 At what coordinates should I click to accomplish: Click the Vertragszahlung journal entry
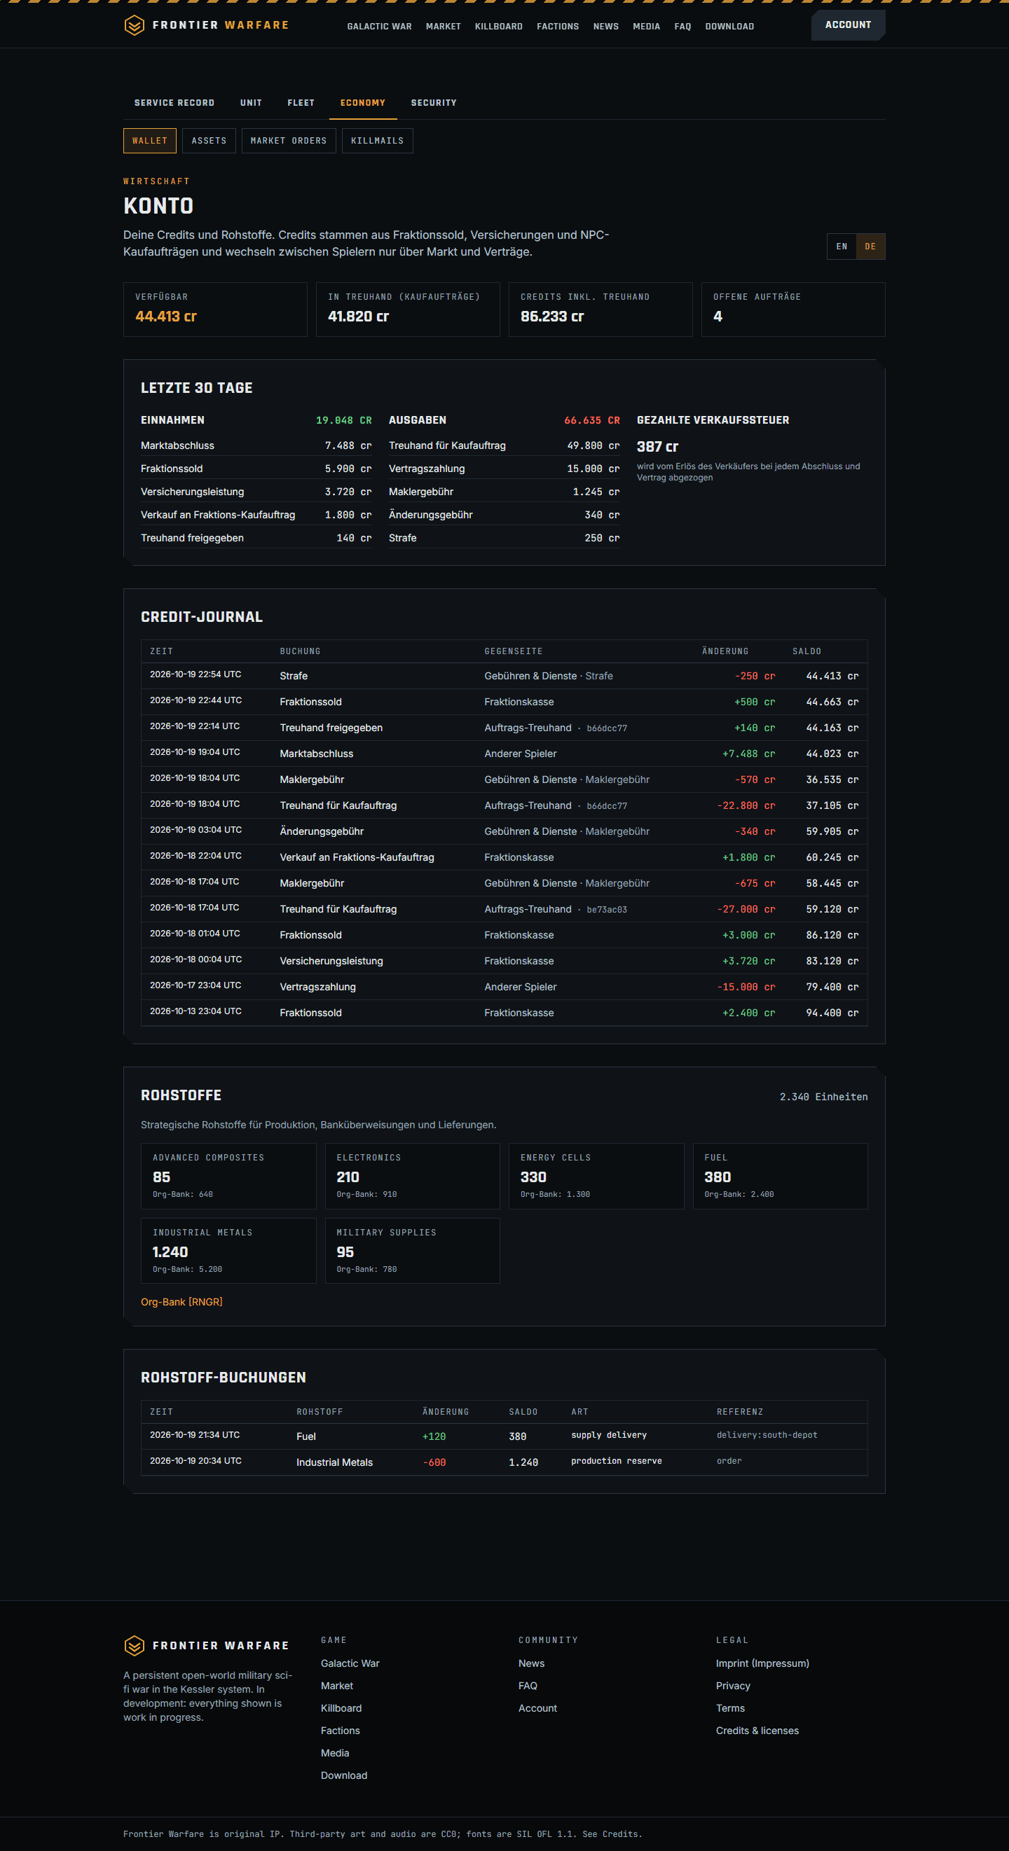click(504, 987)
